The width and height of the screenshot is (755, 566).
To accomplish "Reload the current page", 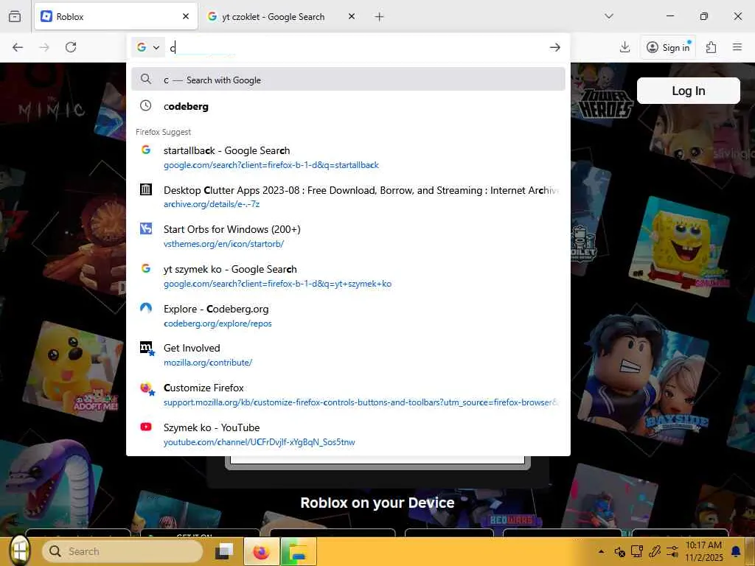I will (x=71, y=47).
